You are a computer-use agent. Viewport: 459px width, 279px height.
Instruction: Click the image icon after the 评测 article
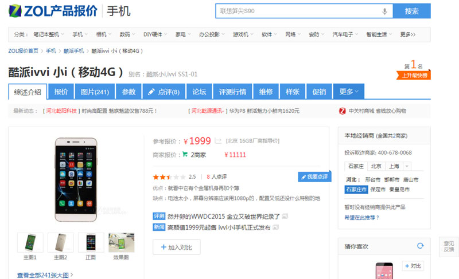pos(285,216)
